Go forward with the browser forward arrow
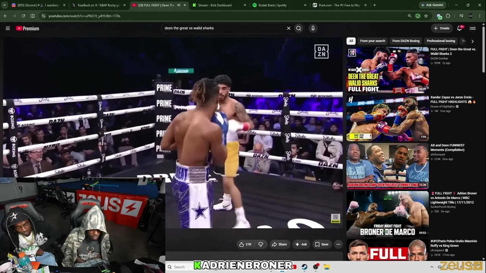Image resolution: width=486 pixels, height=273 pixels. pyautogui.click(x=14, y=16)
